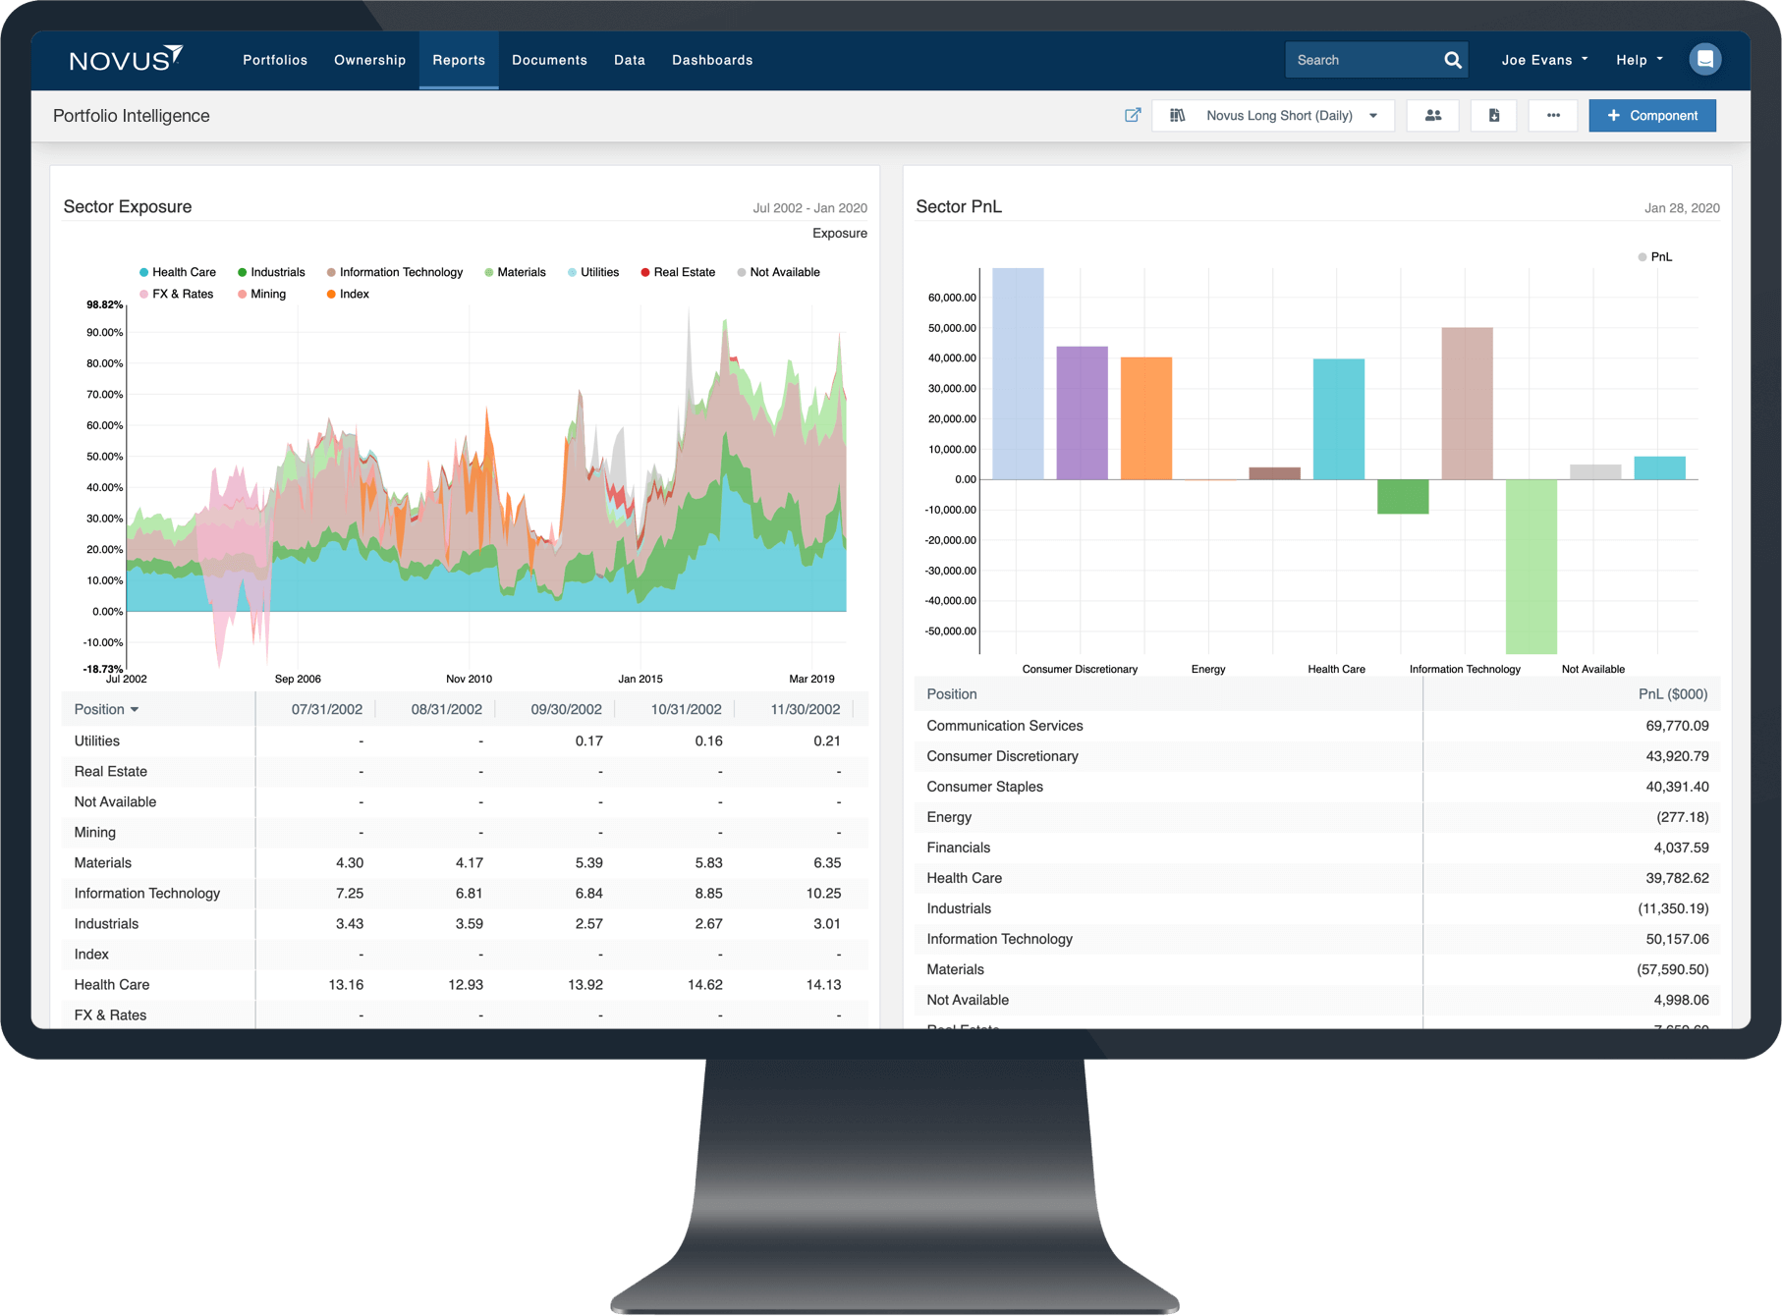Viewport: 1782px width, 1316px height.
Task: Open the Novus Long Short (Daily) selector
Action: [1277, 115]
